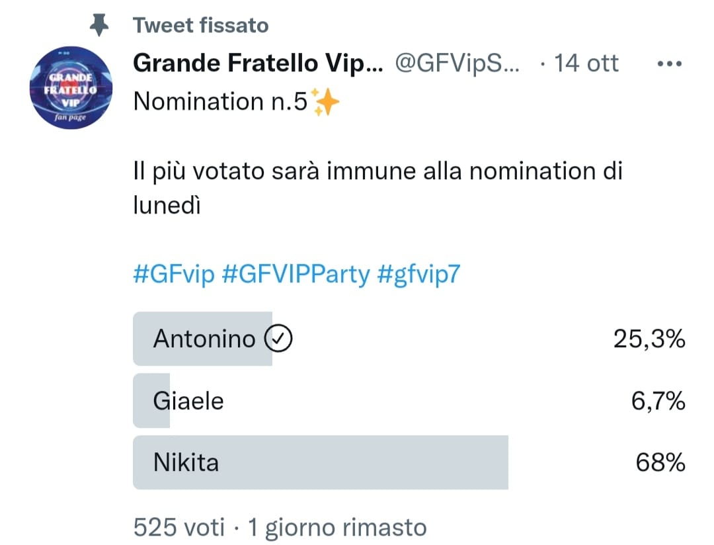
Task: Open the #GFVIPParty hashtag
Action: pyautogui.click(x=296, y=274)
